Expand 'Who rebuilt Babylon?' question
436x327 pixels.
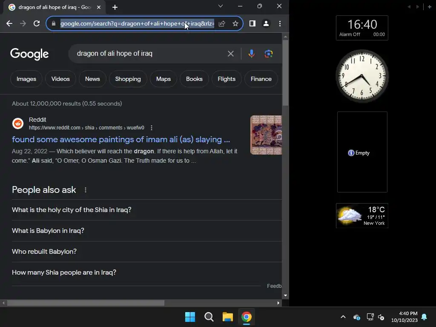(x=146, y=252)
